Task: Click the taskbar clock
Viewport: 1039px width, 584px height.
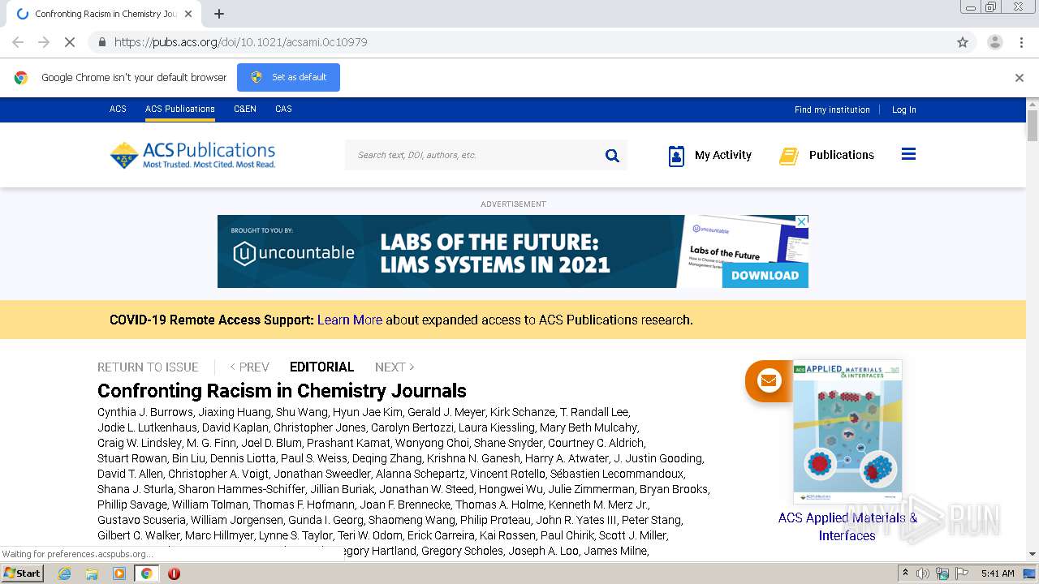Action: (x=998, y=573)
